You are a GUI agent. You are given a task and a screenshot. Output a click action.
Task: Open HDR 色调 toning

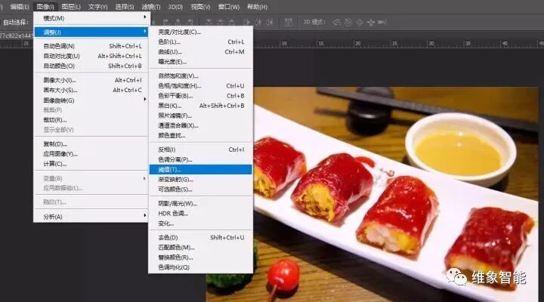coord(200,213)
